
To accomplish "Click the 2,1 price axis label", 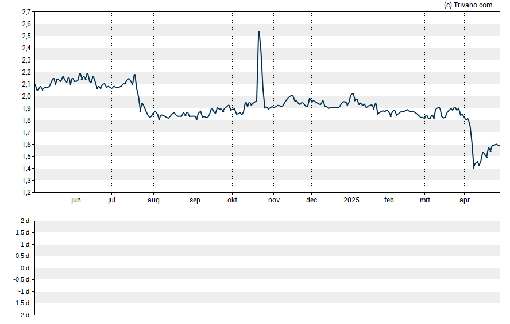I will click(x=26, y=84).
